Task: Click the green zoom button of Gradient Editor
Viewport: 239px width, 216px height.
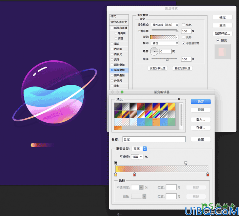Action: 122,92
